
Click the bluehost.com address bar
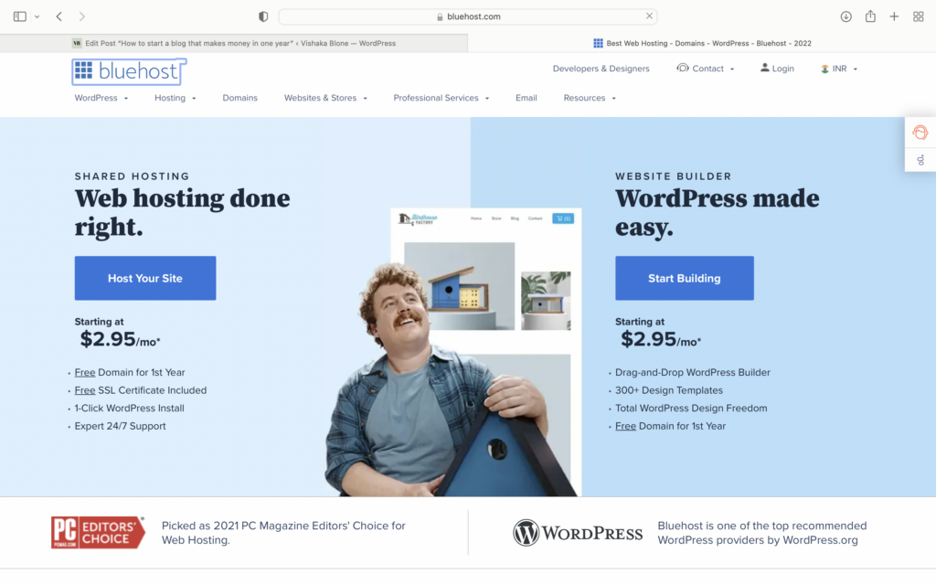[x=467, y=16]
